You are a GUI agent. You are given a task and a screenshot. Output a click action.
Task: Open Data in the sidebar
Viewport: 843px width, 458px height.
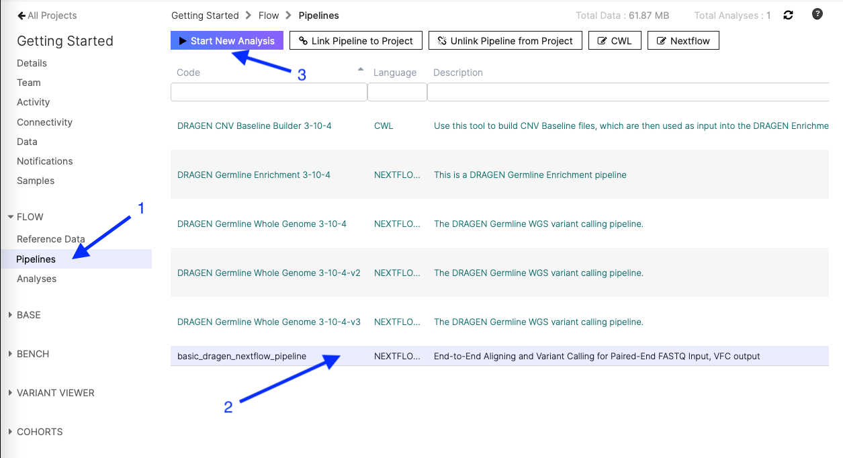[x=27, y=142]
